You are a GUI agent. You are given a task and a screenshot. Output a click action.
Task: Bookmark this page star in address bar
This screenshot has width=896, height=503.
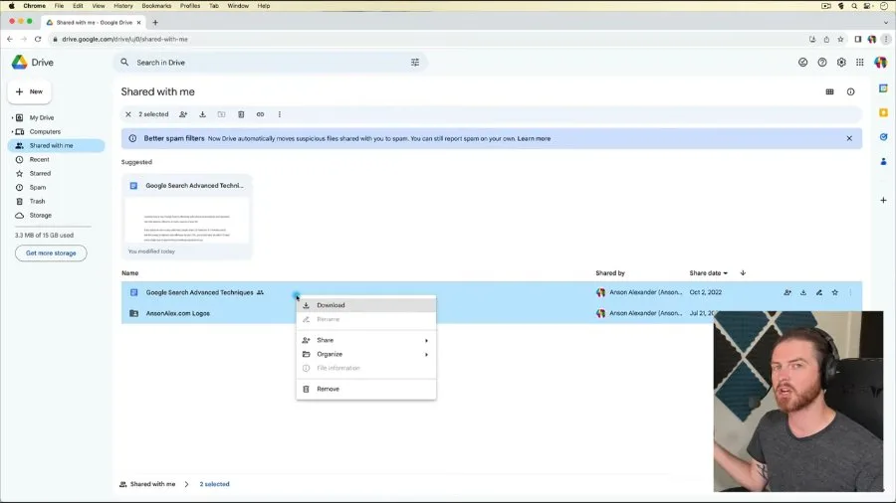[840, 40]
